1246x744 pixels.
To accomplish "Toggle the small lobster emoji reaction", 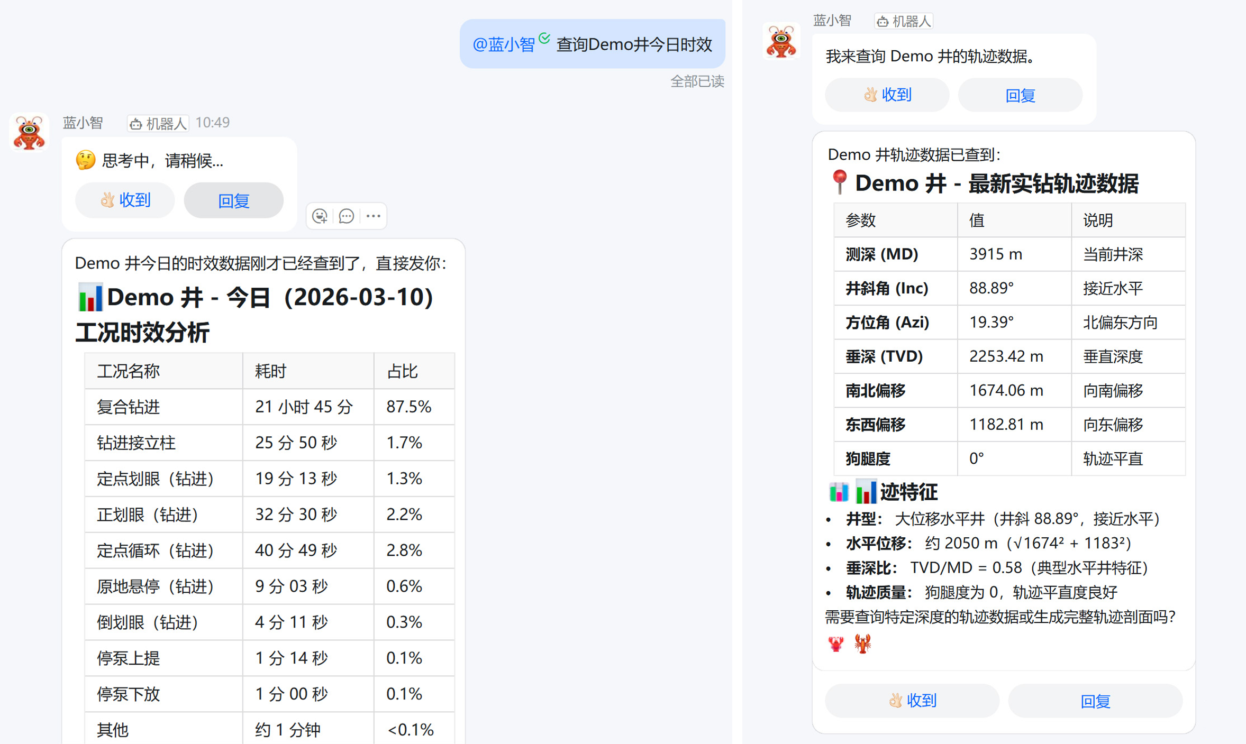I will (x=835, y=644).
